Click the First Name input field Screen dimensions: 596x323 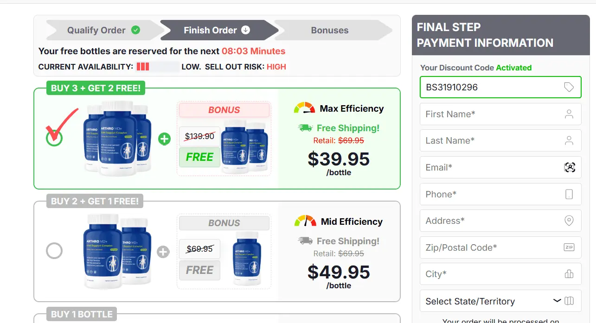click(492, 114)
